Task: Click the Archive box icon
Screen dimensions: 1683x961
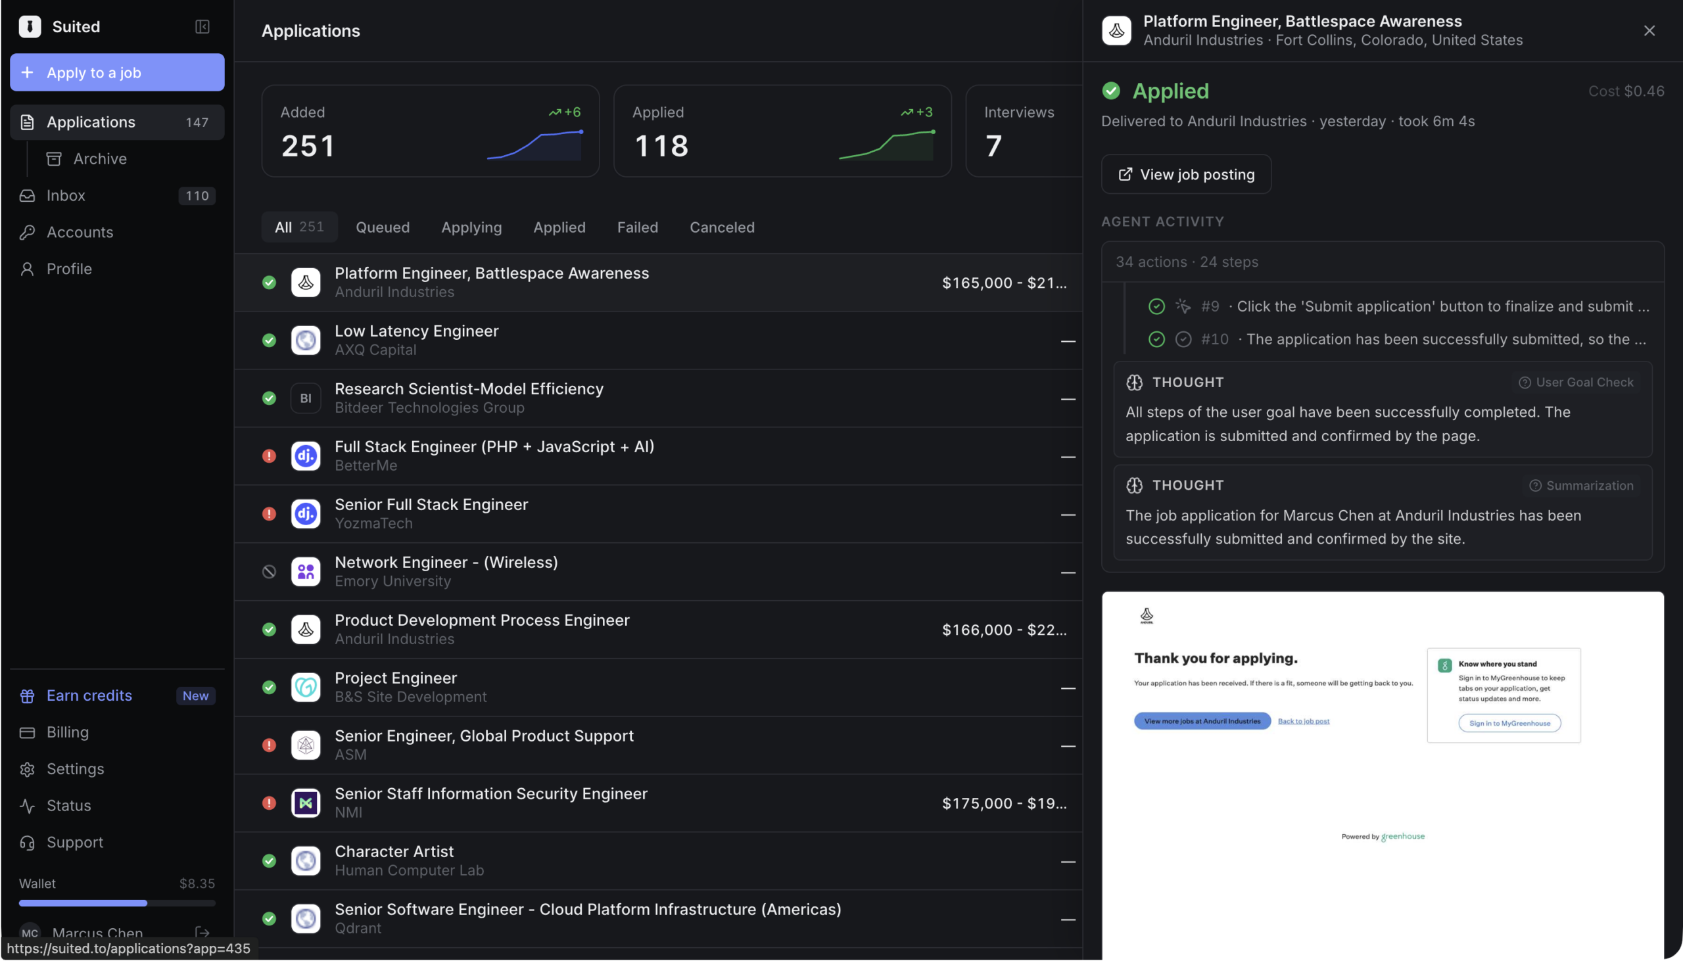Action: pos(54,159)
